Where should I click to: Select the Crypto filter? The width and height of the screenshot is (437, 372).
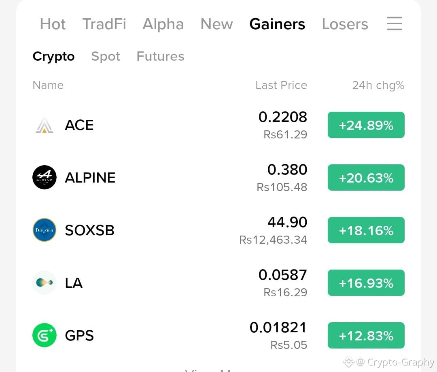pyautogui.click(x=53, y=57)
